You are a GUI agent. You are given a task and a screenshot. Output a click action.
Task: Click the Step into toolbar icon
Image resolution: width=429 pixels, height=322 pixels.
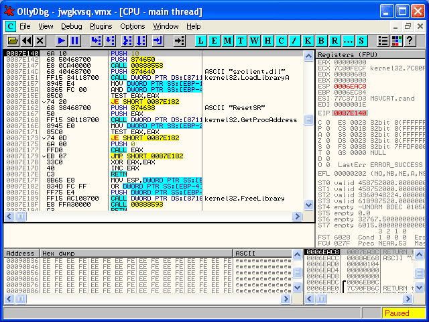tap(96, 41)
